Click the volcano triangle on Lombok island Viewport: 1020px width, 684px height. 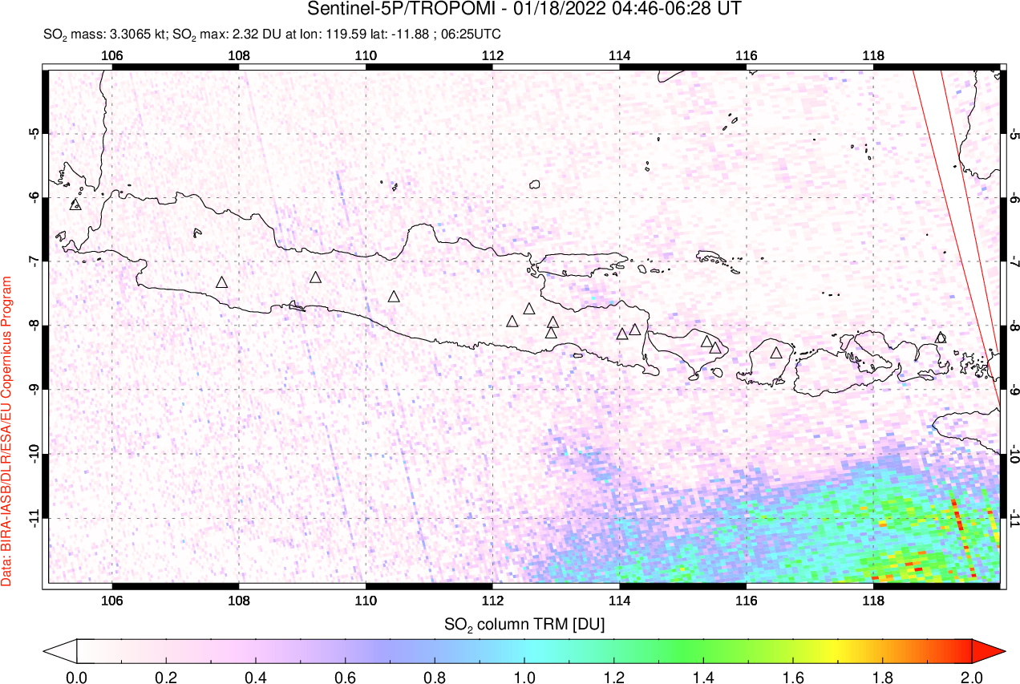pos(776,353)
